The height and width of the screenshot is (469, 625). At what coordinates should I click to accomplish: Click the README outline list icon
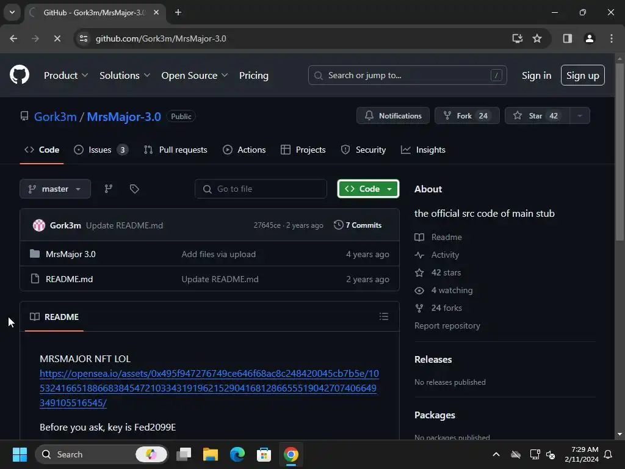(x=384, y=317)
